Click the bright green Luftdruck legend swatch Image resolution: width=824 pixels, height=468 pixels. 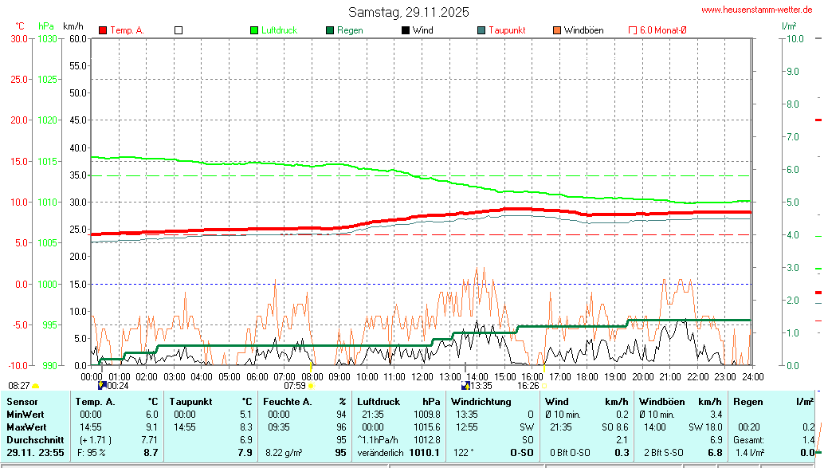254,30
